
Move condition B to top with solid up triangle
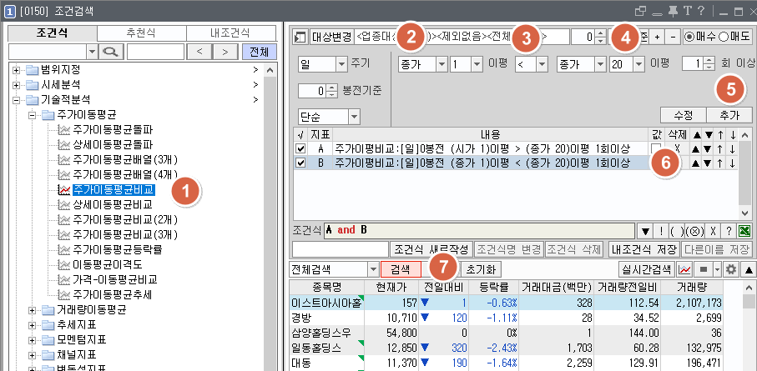tap(695, 163)
